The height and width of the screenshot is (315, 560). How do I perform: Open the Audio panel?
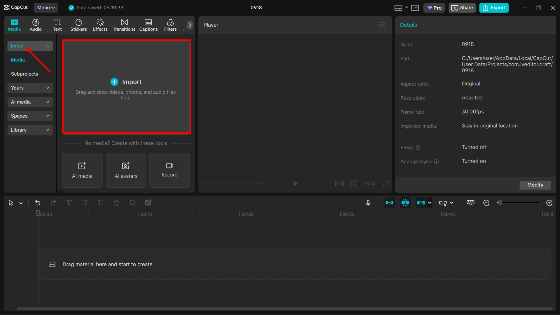(35, 25)
